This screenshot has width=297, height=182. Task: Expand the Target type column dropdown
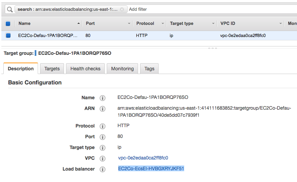coord(213,24)
